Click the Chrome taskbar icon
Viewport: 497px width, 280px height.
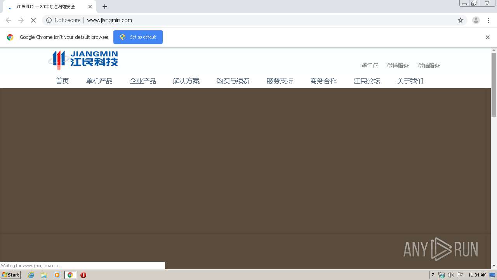(x=70, y=275)
